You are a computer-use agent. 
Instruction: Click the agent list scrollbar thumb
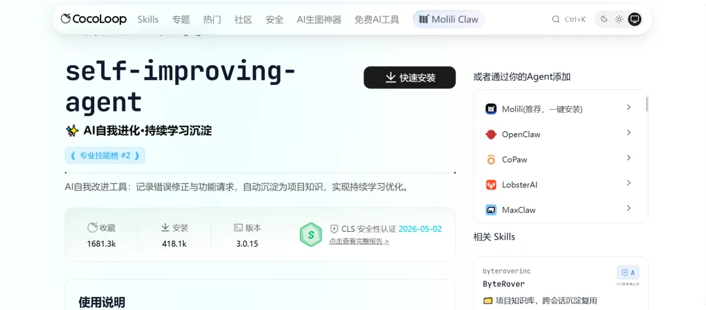647,104
